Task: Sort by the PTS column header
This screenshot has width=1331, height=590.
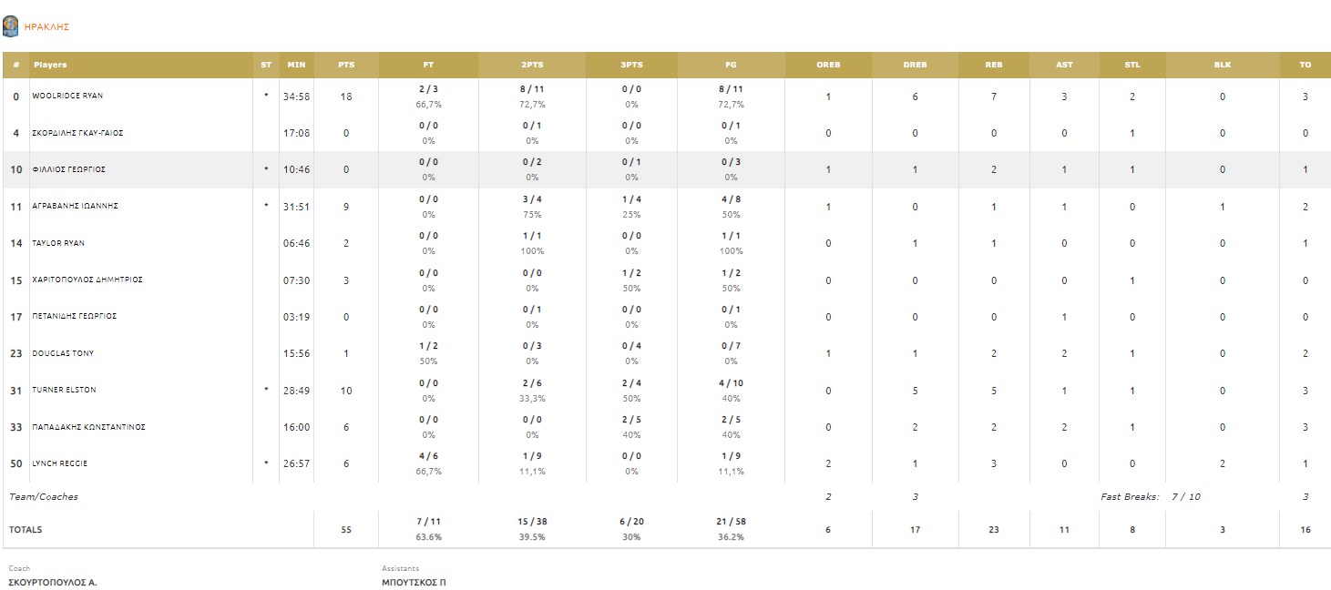Action: point(346,66)
